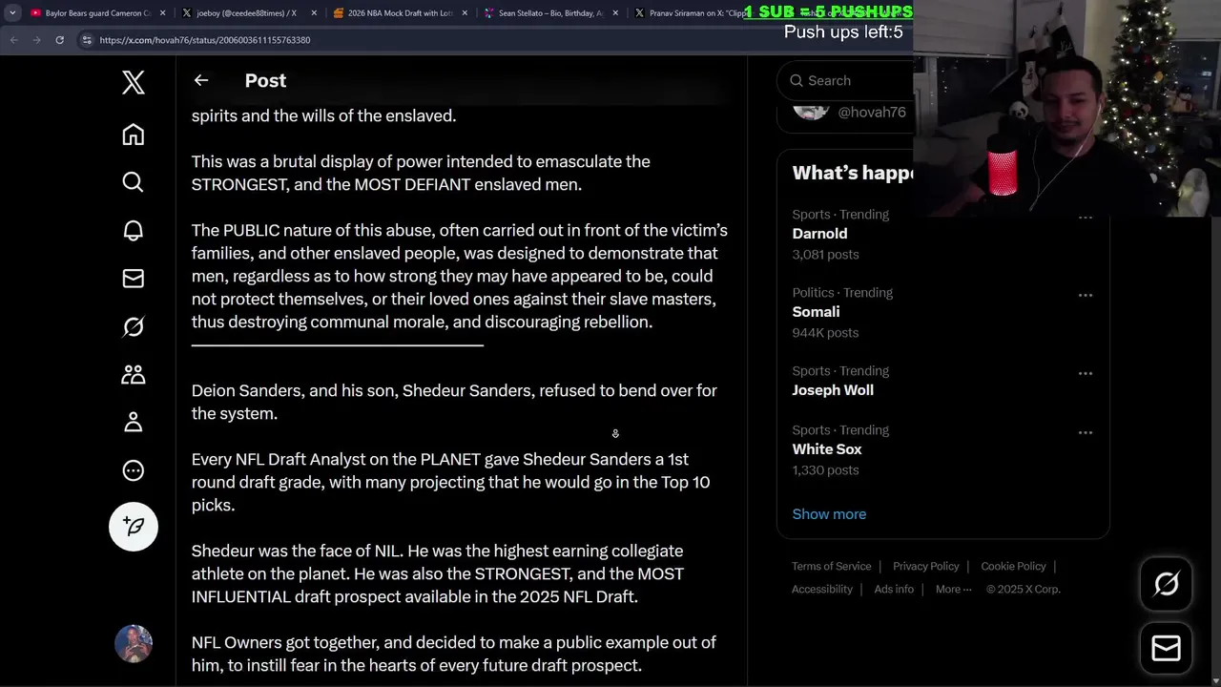This screenshot has height=687, width=1221.
Task: Open Ads info footer link
Action: pos(894,589)
